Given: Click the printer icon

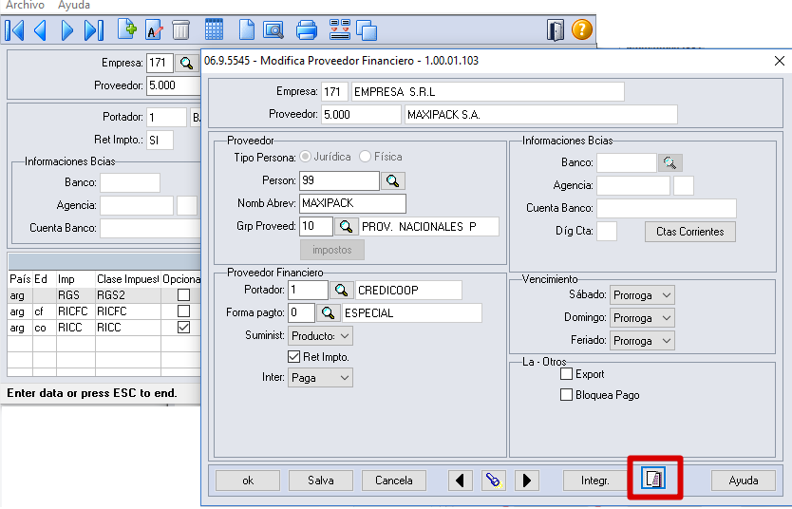Looking at the screenshot, I should click(307, 29).
